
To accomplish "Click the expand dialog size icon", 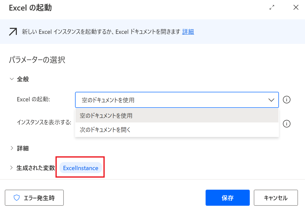I will pos(272,8).
